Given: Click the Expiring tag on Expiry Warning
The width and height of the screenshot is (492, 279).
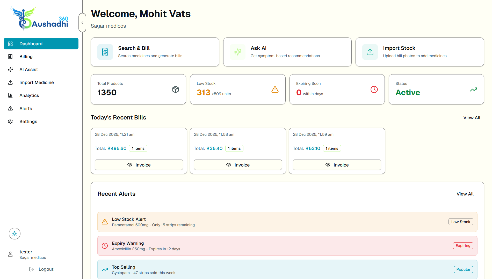Looking at the screenshot, I should point(463,246).
